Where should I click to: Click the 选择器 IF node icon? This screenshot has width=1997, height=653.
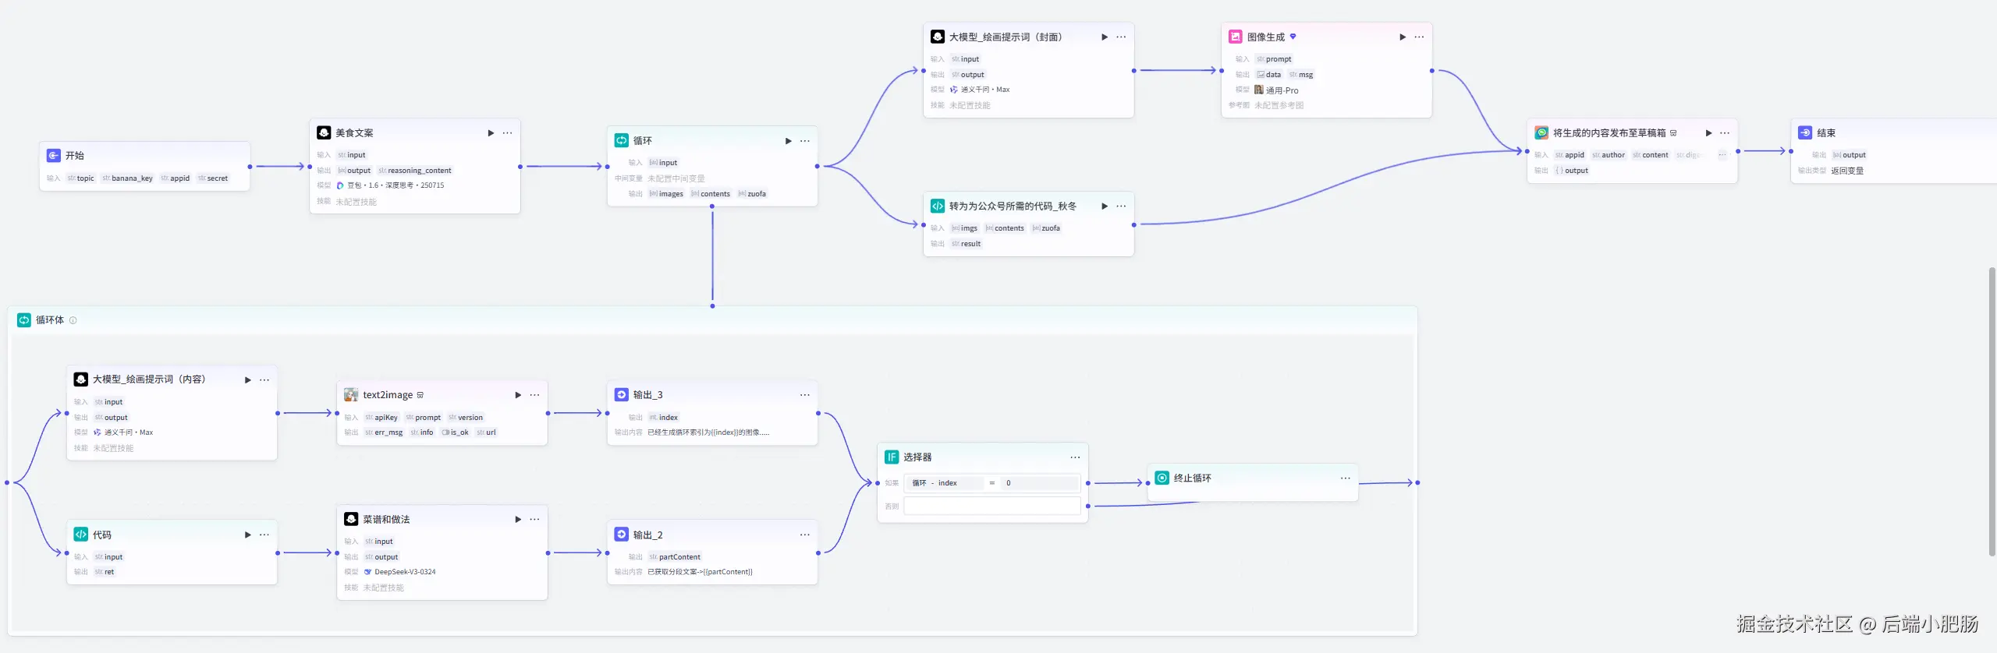click(892, 457)
